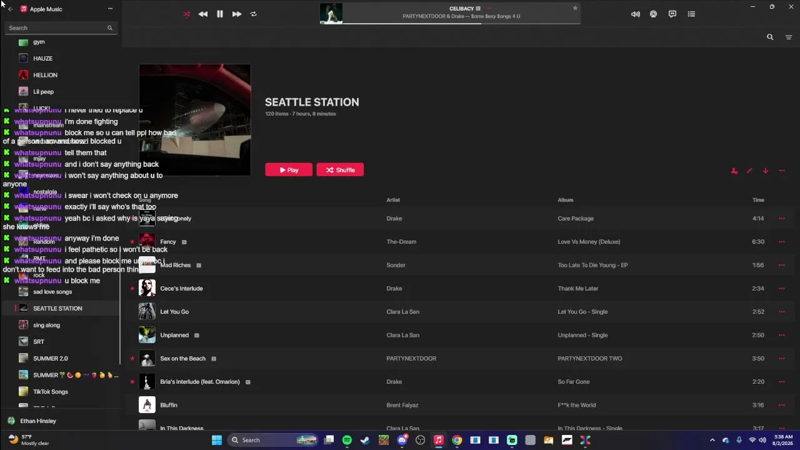Open more options for Cece's Interlude
Viewport: 800px width, 450px height.
click(x=781, y=289)
